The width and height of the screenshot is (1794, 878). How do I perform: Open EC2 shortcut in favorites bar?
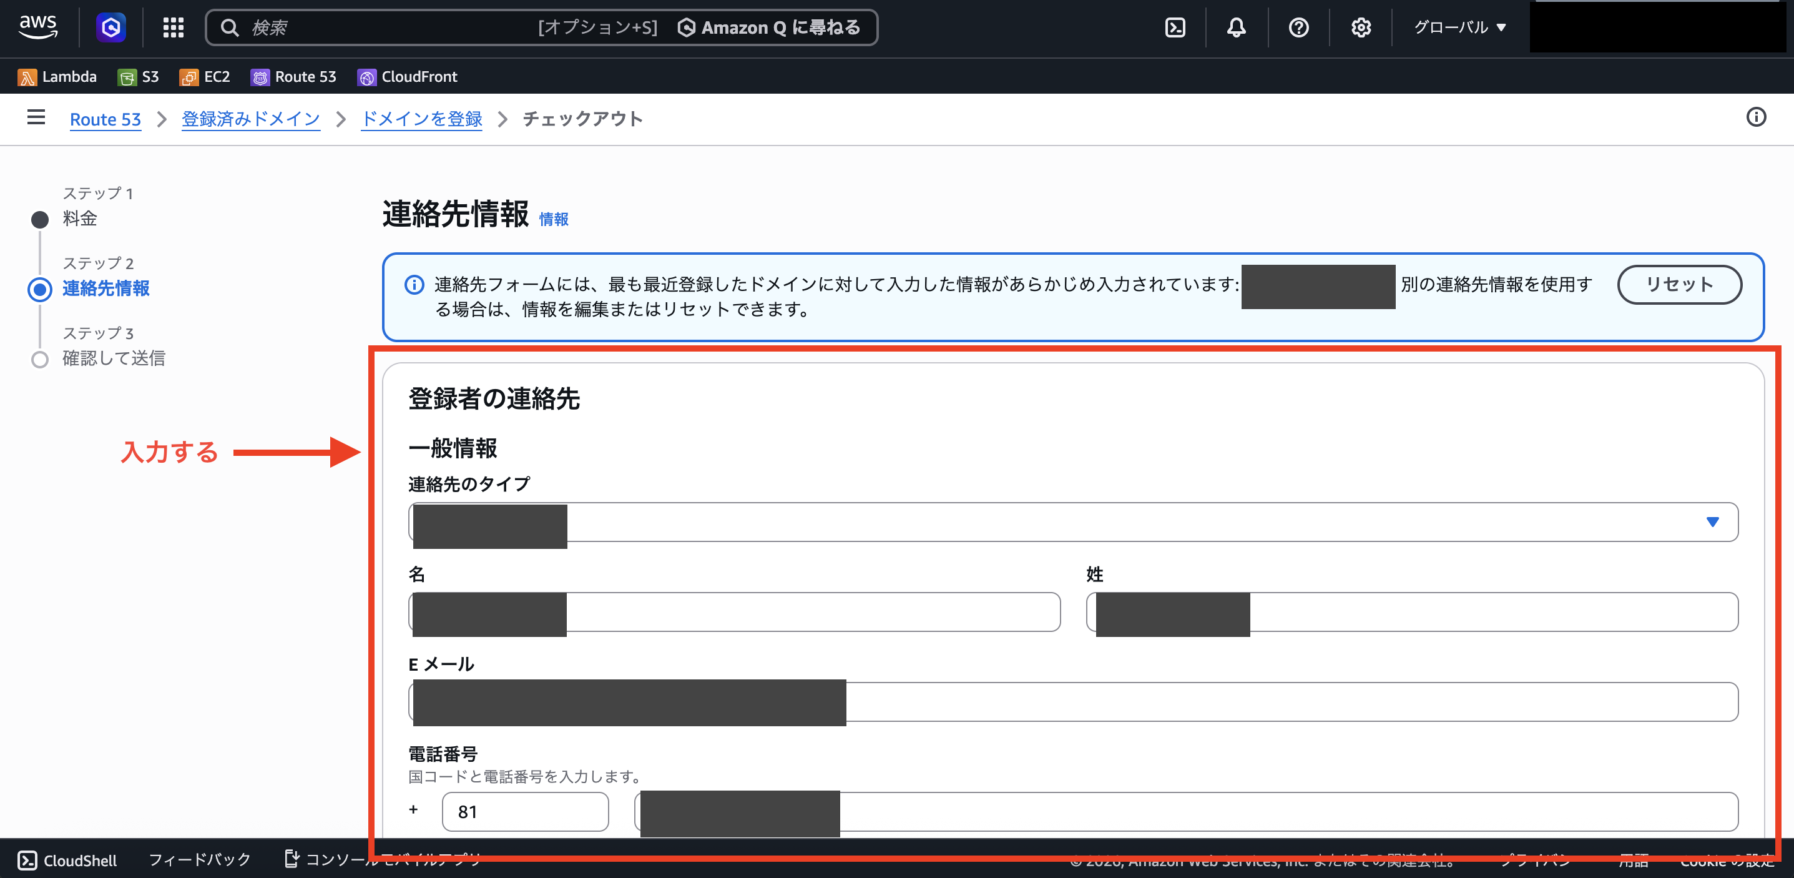pyautogui.click(x=205, y=77)
